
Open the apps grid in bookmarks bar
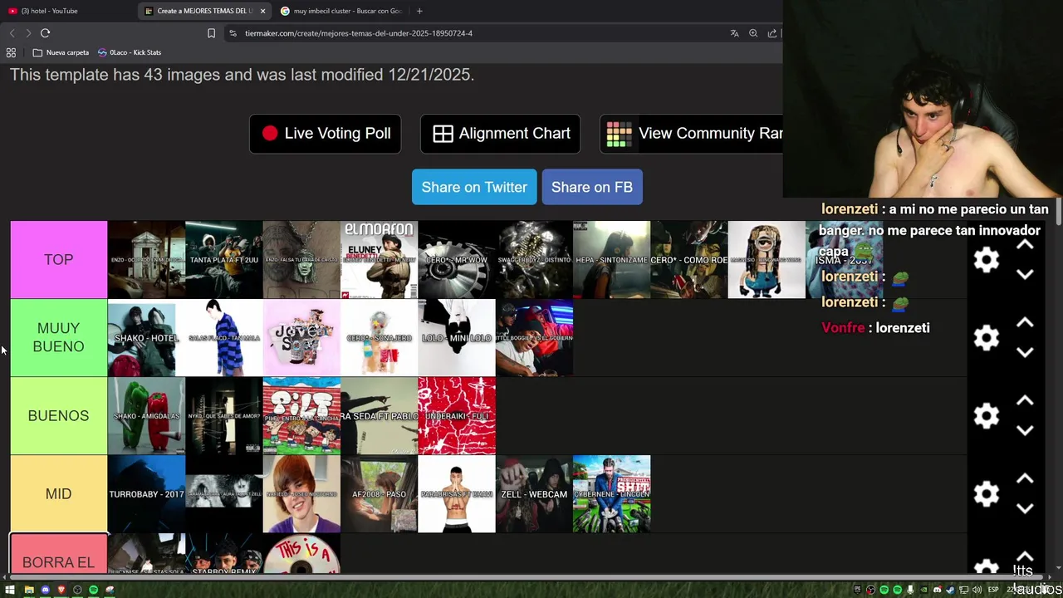(x=11, y=52)
